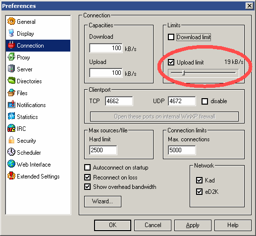The width and height of the screenshot is (256, 236).
Task: Click the Extended Settings warning icon
Action: 11,176
